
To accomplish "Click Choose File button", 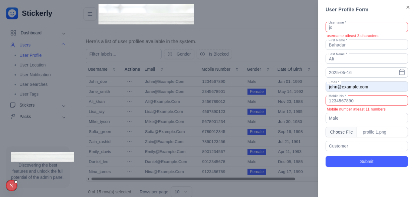I will 341,132.
